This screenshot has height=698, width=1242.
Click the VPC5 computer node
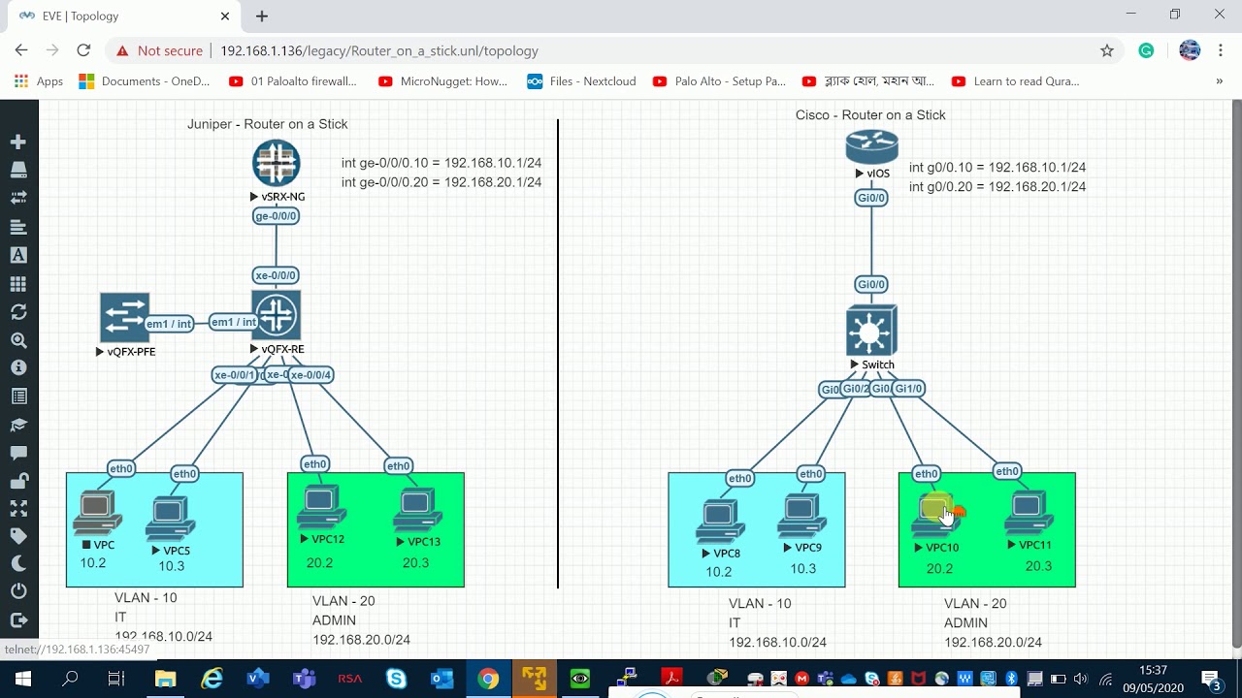tap(170, 519)
